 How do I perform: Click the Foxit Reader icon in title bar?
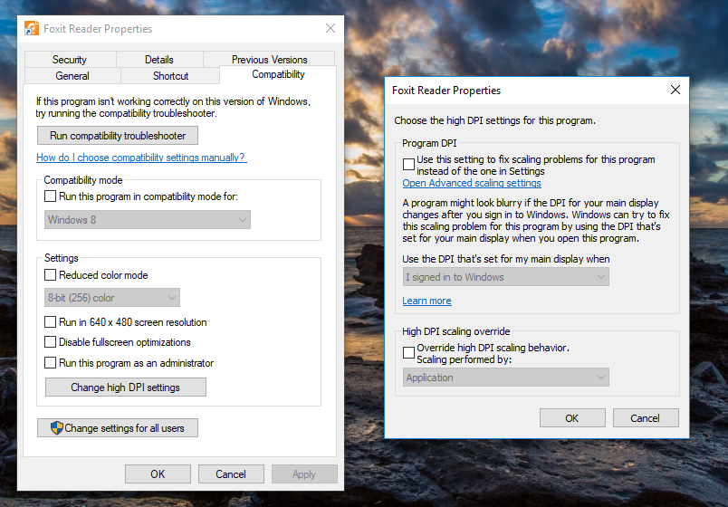(32, 28)
